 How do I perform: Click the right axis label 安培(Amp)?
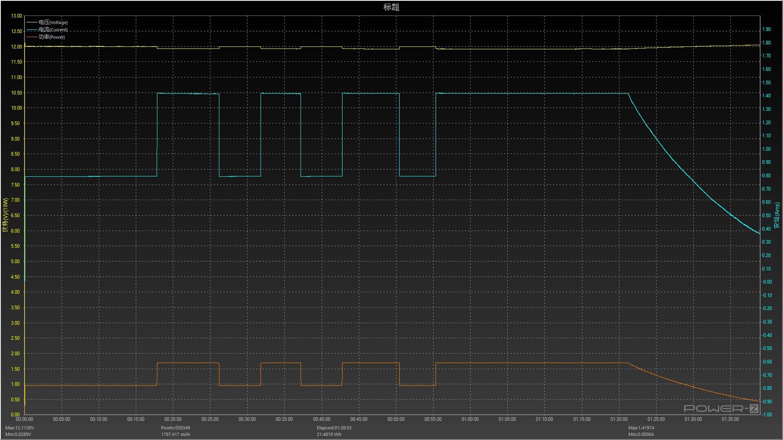[x=776, y=215]
